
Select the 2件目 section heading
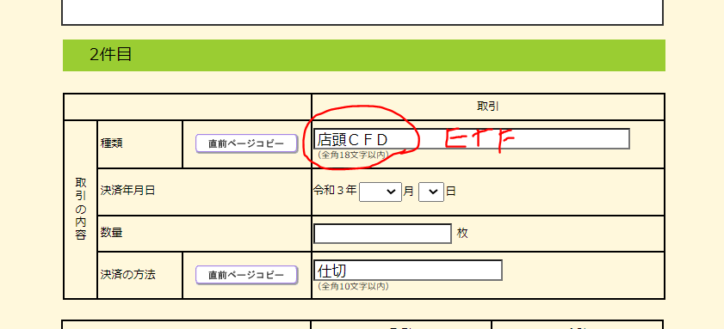[x=111, y=55]
